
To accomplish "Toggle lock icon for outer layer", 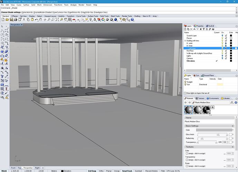I will coord(226,43).
